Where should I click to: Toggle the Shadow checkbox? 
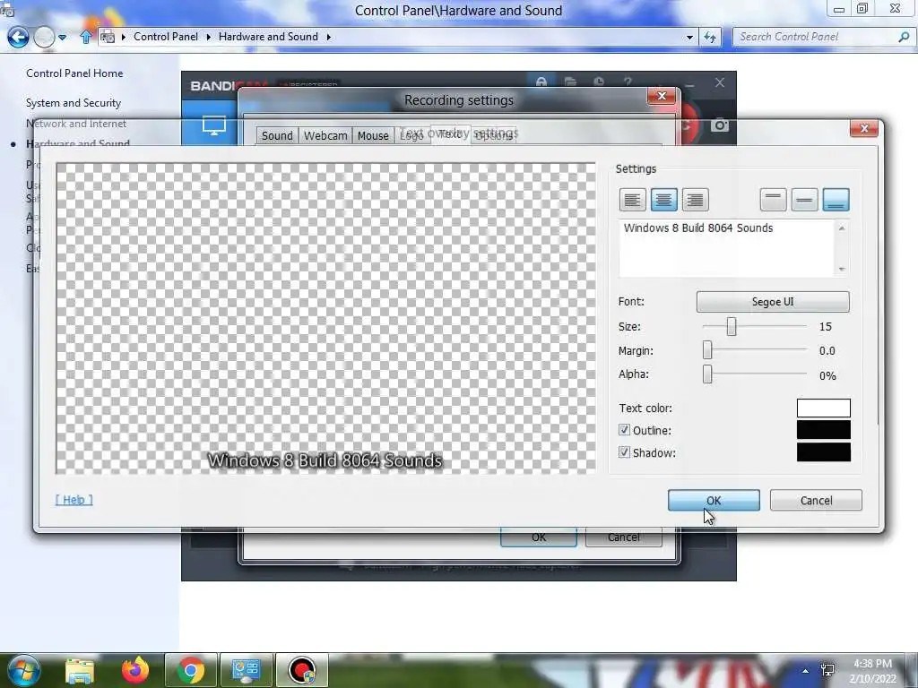tap(624, 452)
